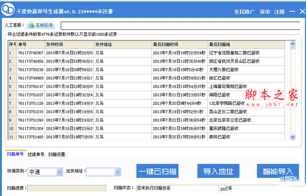Select tracking number 761173749969

tap(31, 78)
